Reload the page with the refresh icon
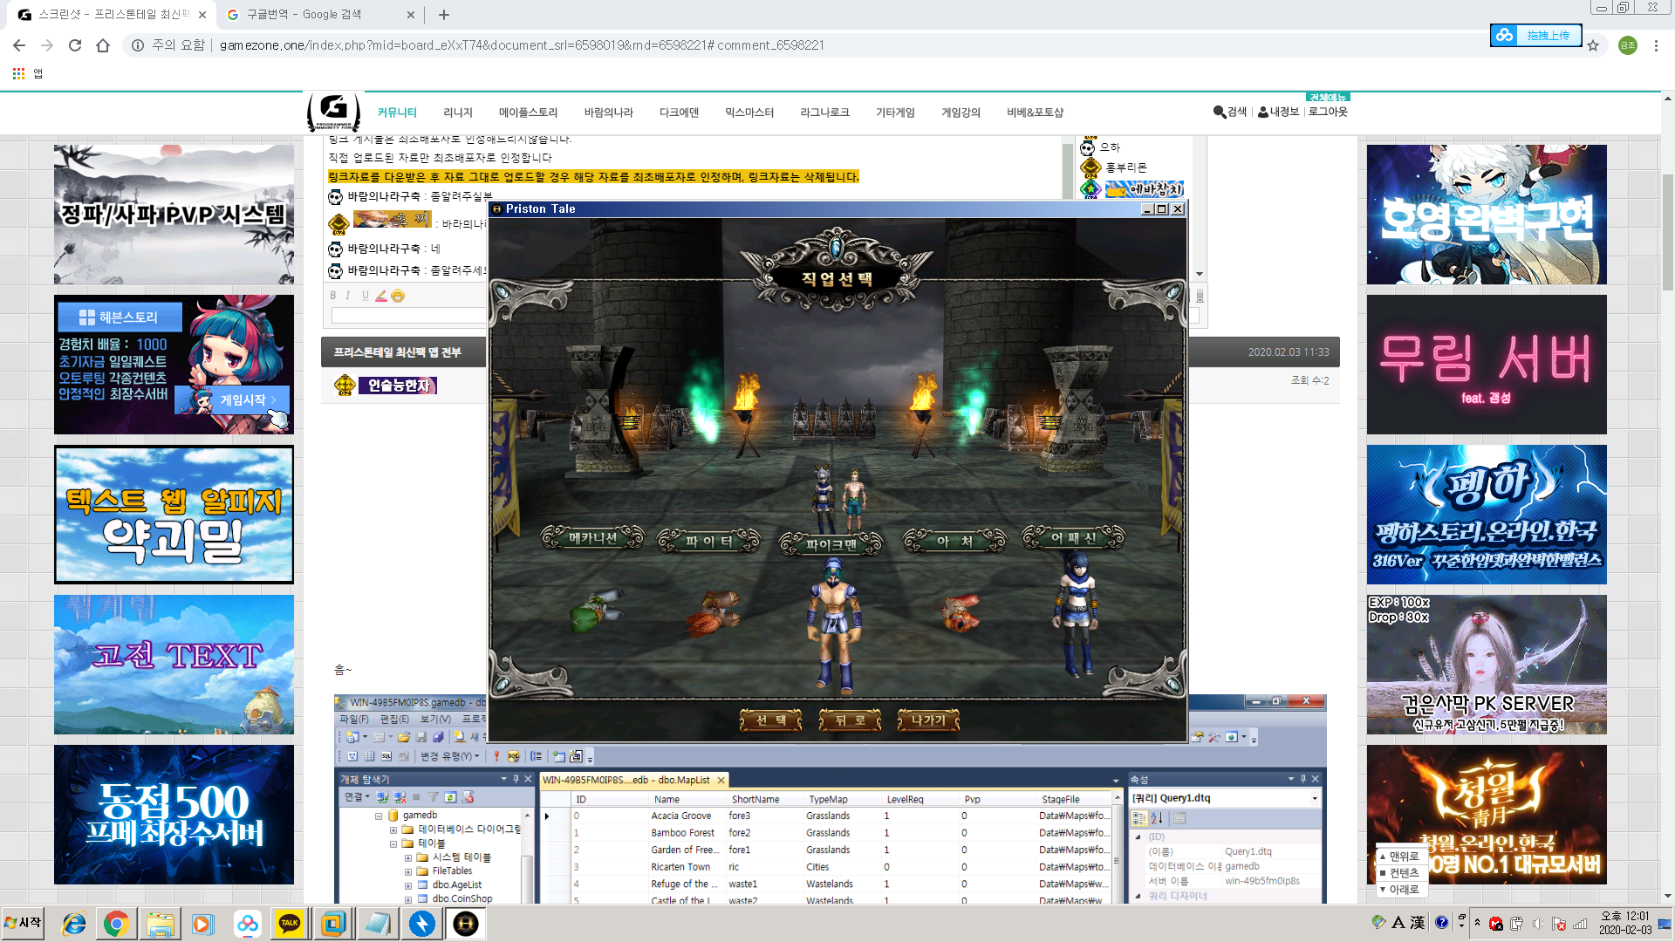 tap(75, 45)
